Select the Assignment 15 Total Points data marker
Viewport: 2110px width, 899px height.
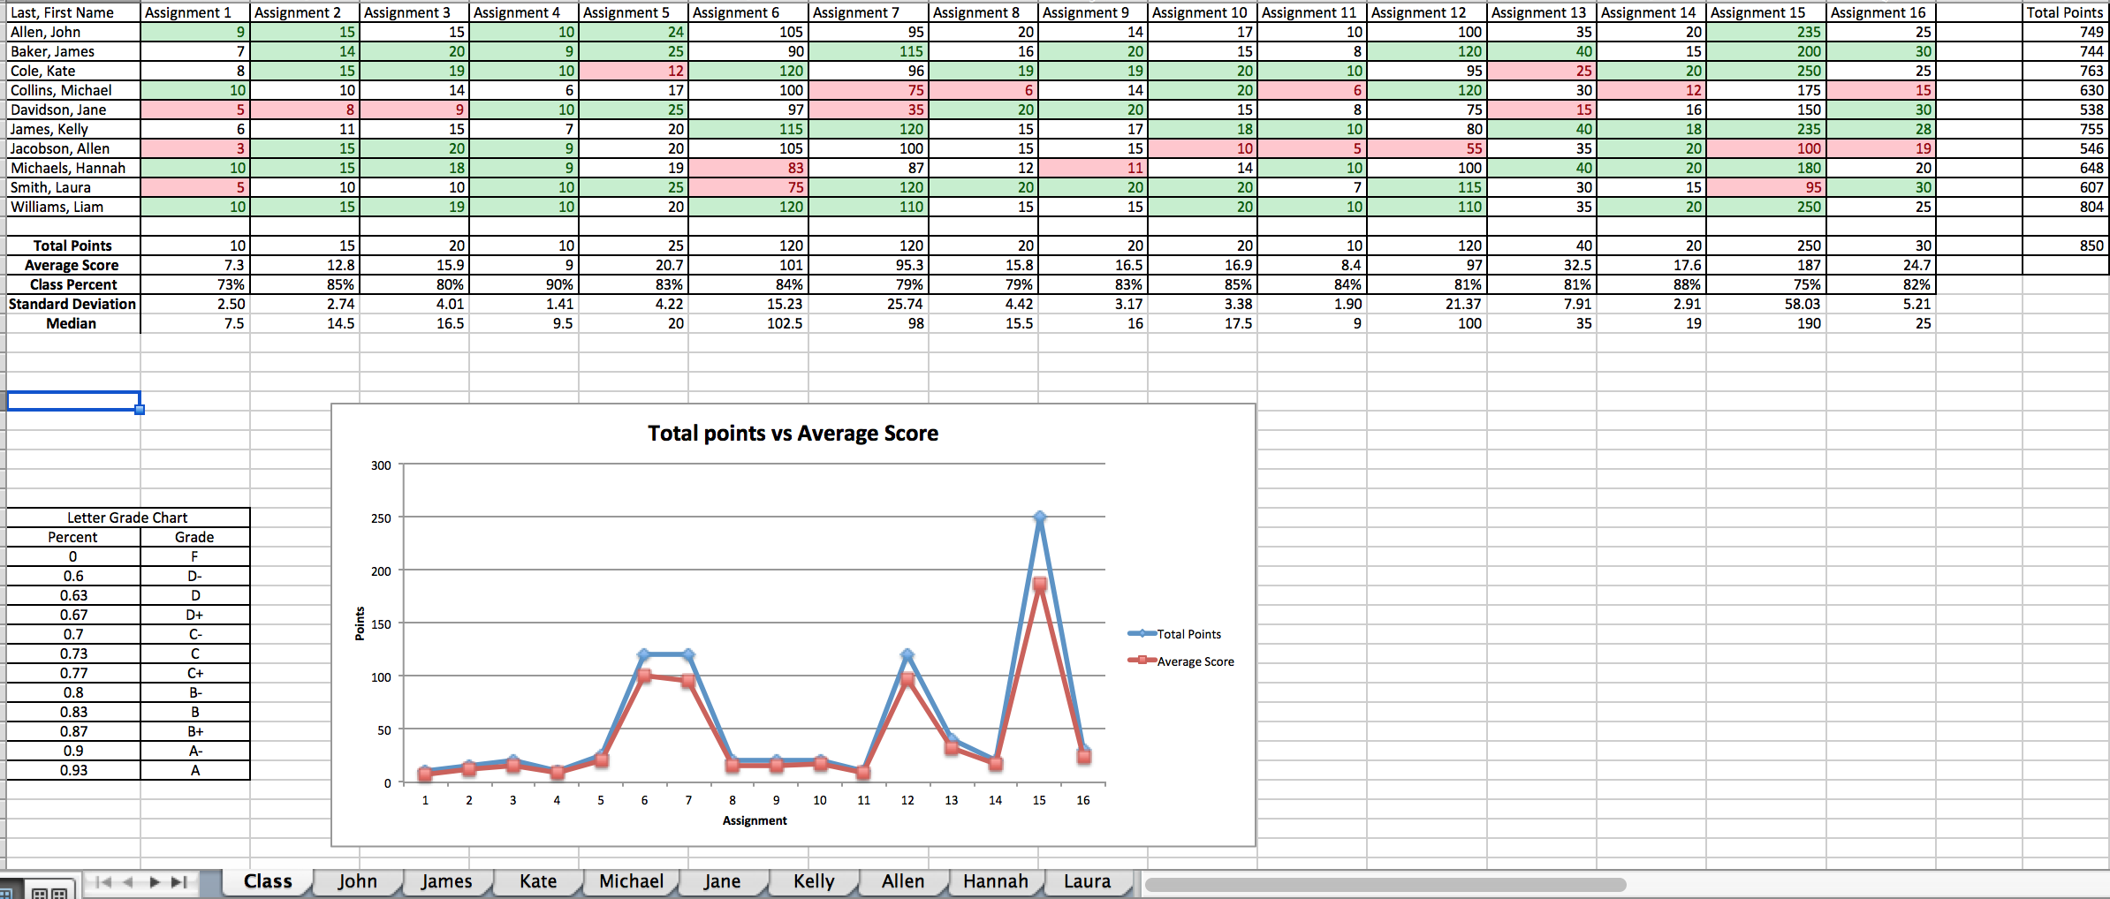tap(1040, 517)
